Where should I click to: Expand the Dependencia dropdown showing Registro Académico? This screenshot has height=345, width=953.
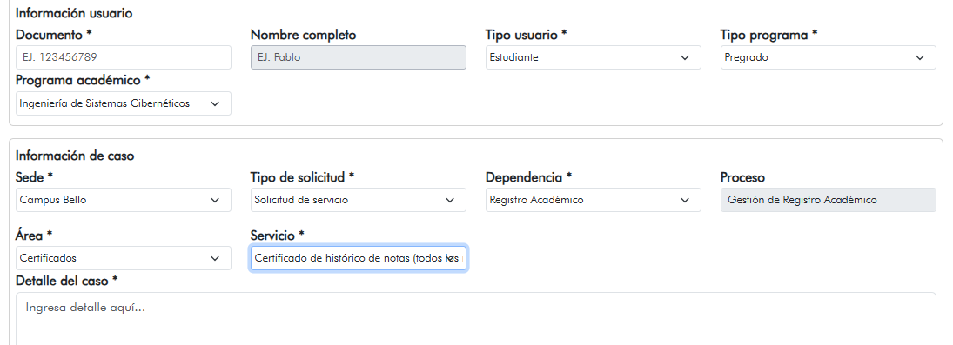(594, 200)
